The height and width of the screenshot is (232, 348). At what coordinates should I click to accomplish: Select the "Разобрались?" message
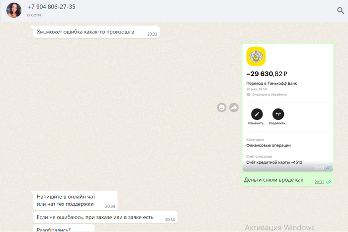click(x=64, y=229)
